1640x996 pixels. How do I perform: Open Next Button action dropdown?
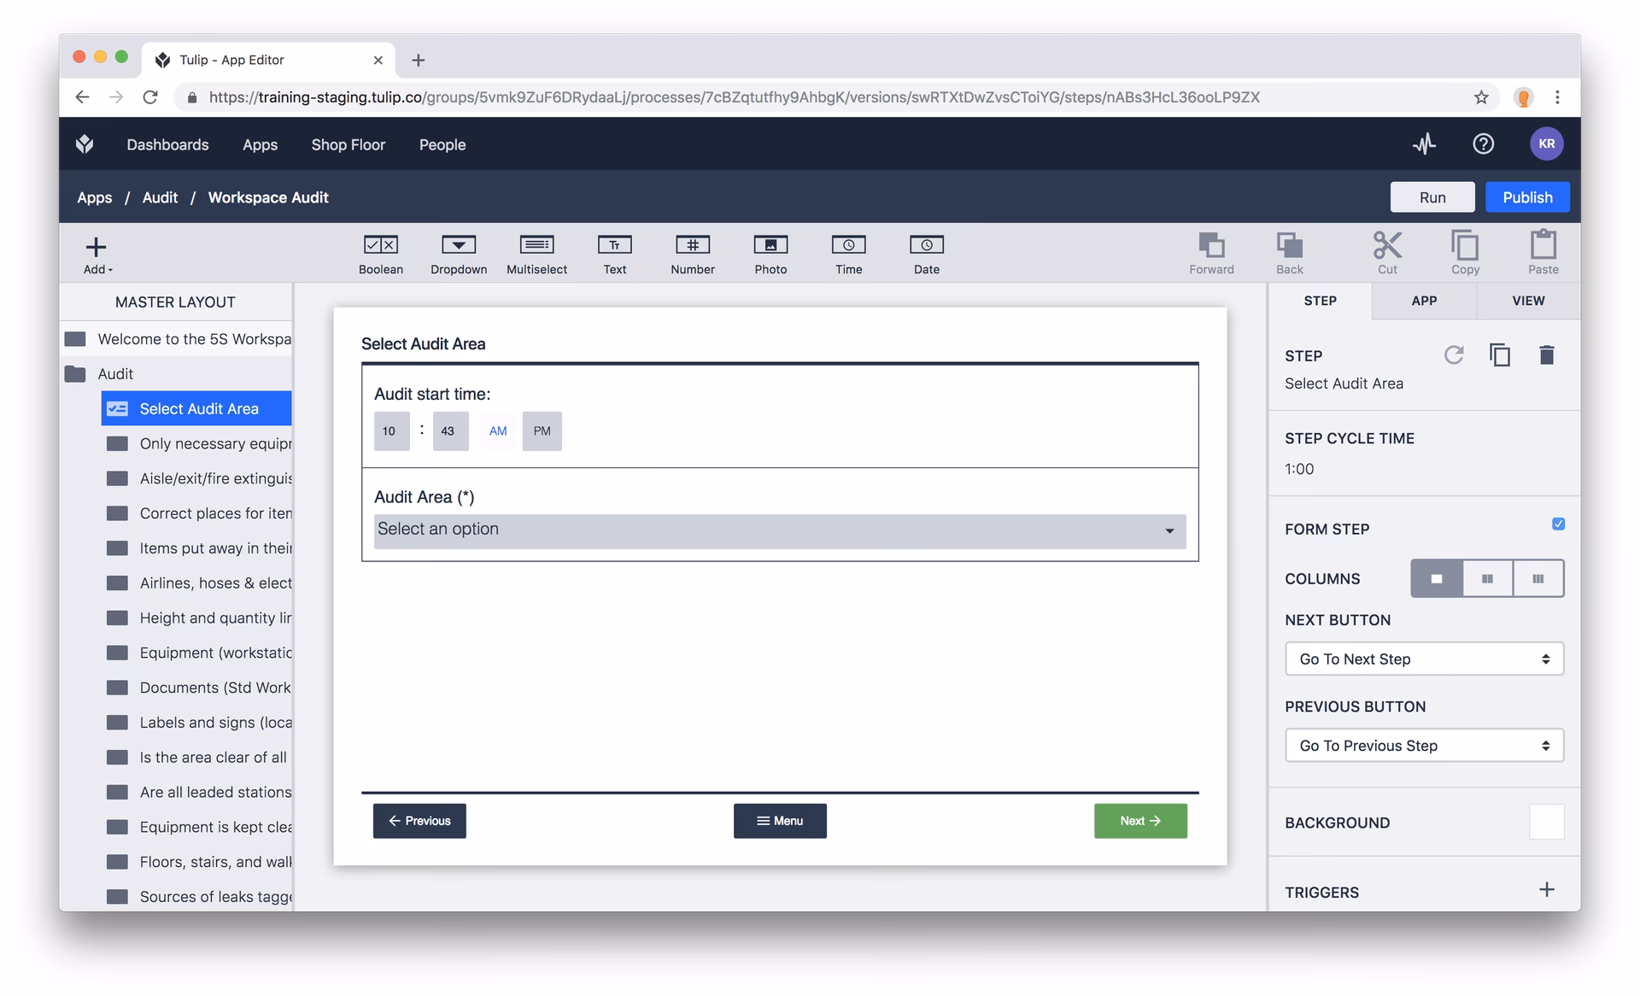click(x=1423, y=659)
